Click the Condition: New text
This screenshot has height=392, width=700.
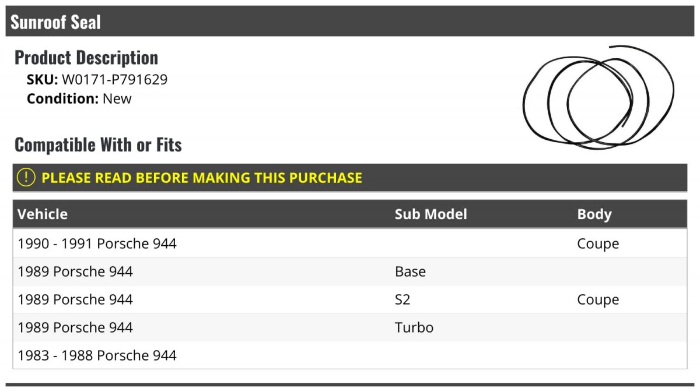click(79, 98)
